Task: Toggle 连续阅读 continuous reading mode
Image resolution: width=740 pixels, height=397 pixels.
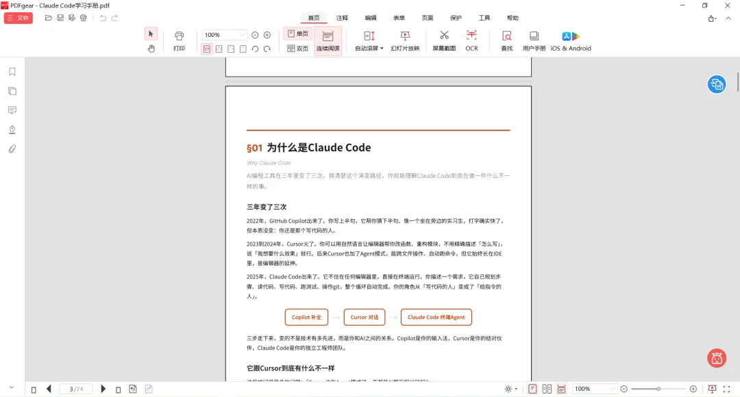Action: pos(328,41)
